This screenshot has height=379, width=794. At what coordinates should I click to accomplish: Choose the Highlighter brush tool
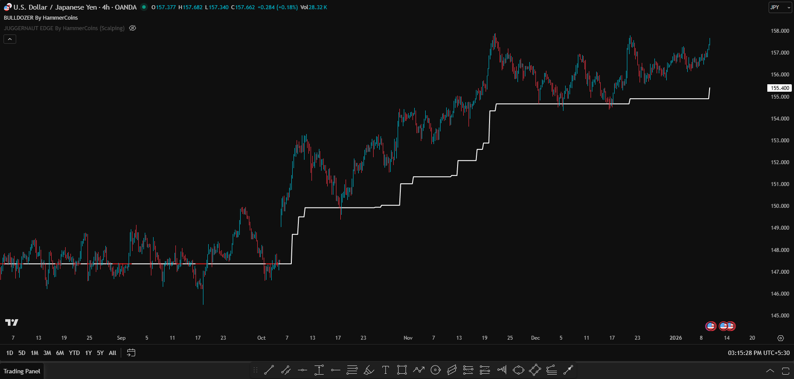369,370
